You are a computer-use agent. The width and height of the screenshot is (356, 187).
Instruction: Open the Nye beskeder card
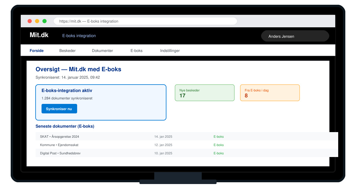click(205, 93)
